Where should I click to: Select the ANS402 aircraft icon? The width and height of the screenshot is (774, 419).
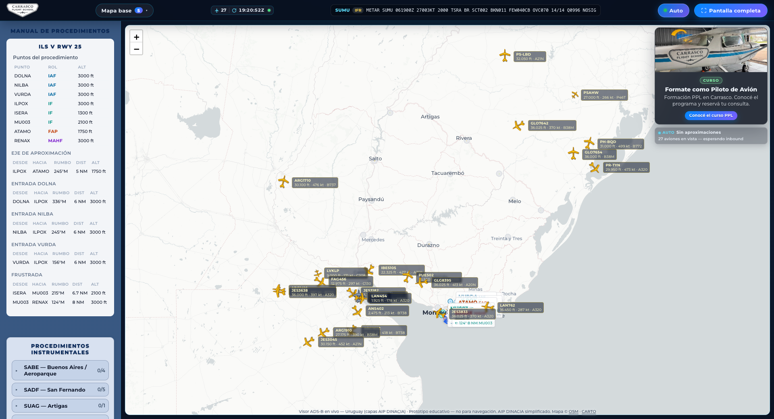point(357,311)
